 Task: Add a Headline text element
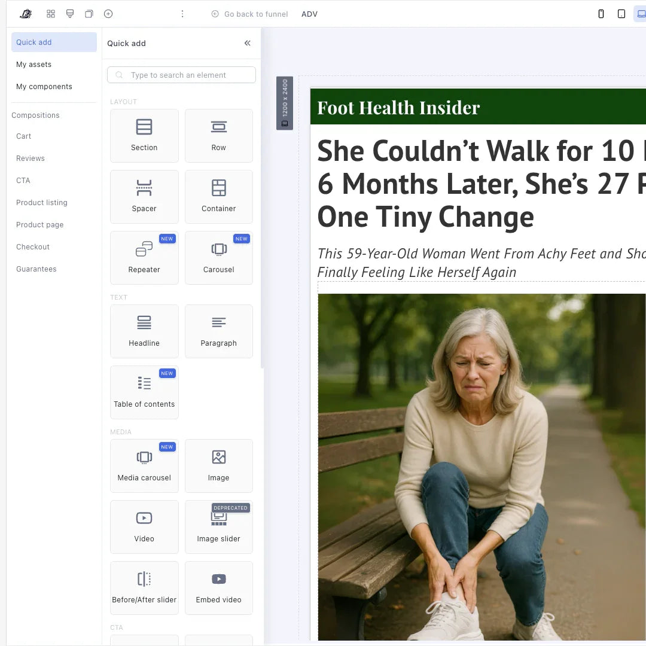click(x=144, y=331)
